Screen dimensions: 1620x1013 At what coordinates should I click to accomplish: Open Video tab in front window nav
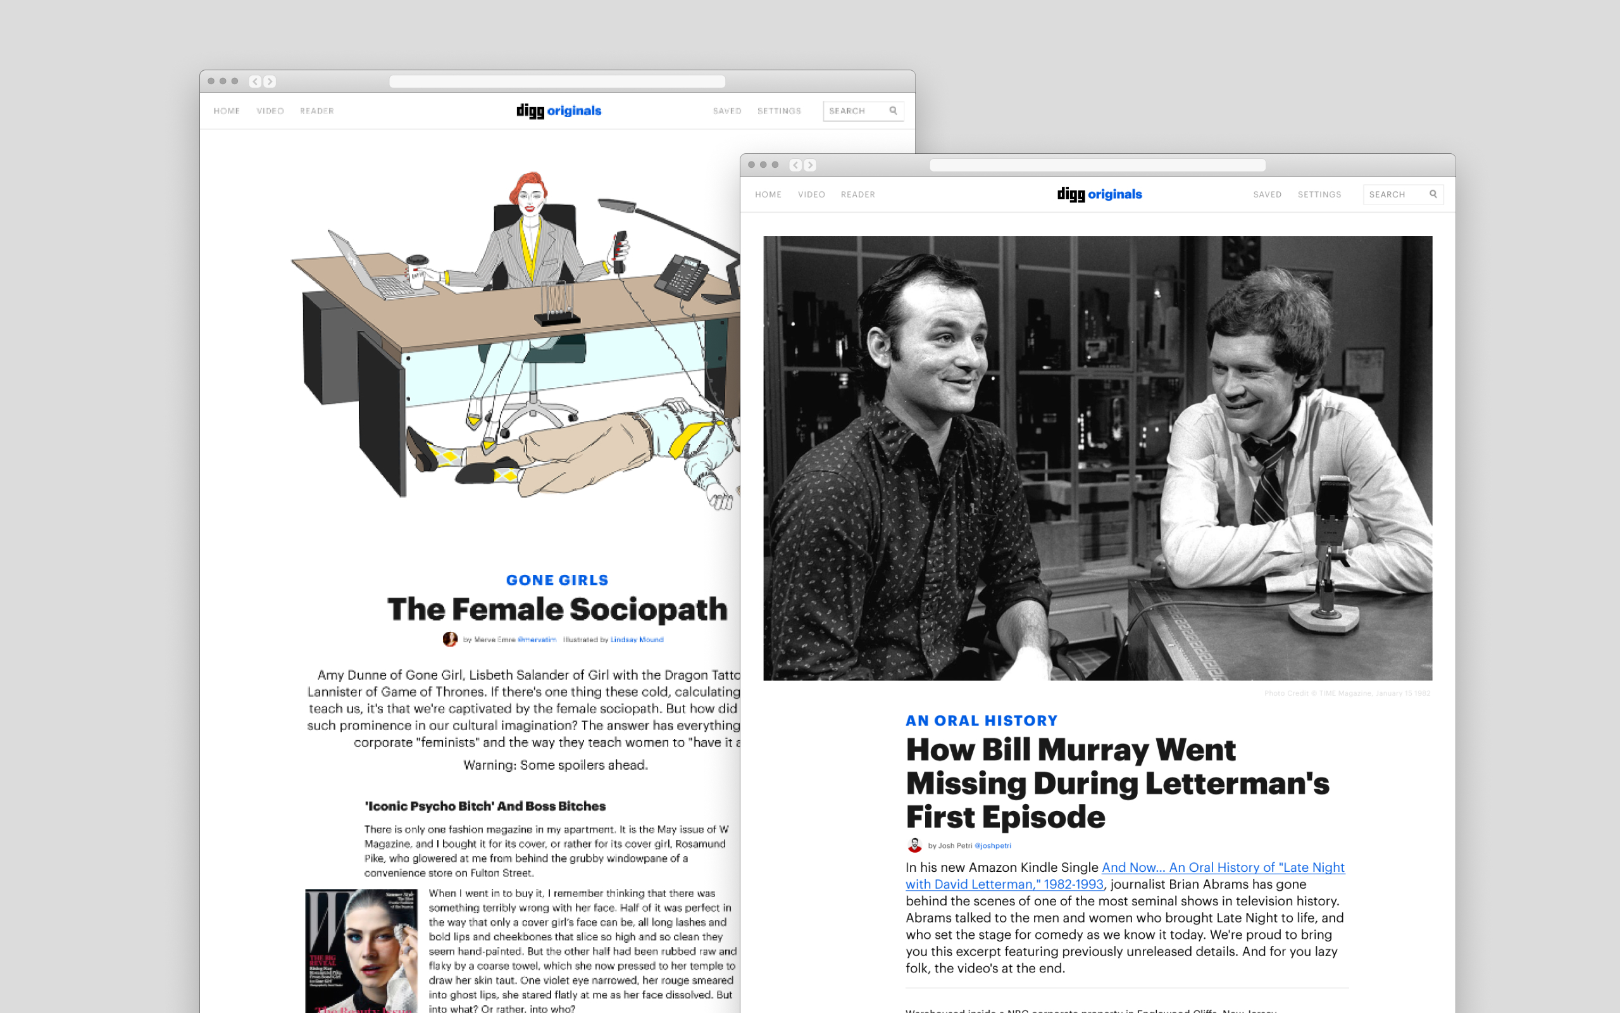811,194
